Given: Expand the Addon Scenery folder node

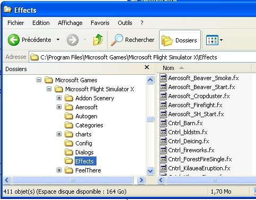Looking at the screenshot, I should pos(59,98).
